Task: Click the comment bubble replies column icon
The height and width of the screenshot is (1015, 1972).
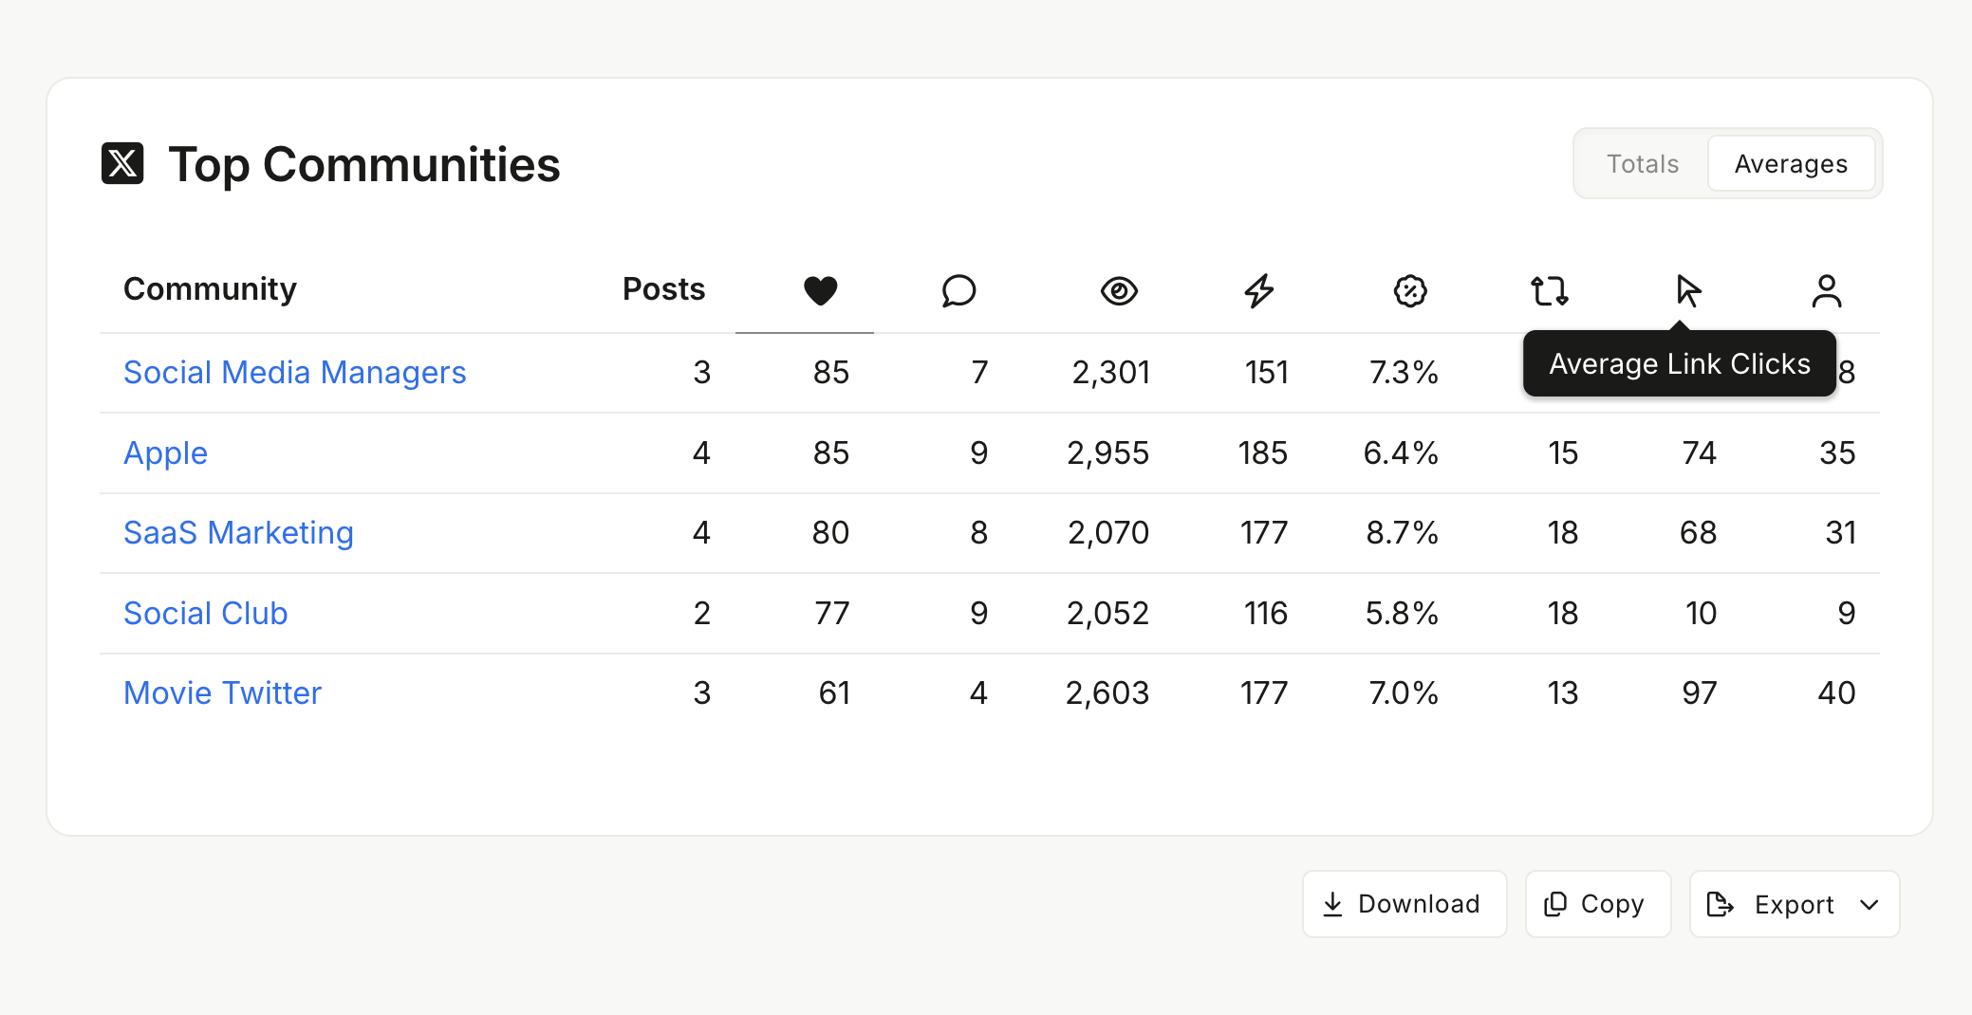Action: click(958, 290)
